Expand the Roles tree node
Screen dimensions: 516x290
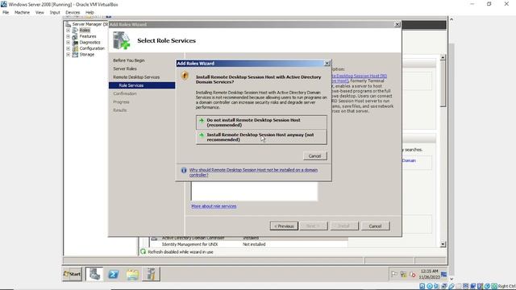click(68, 31)
